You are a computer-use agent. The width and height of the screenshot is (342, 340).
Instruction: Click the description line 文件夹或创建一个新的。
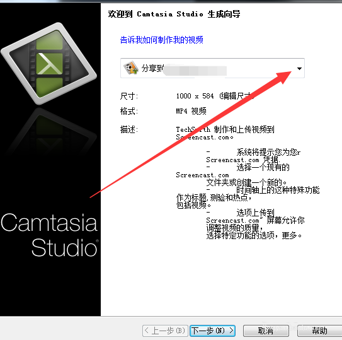246,182
